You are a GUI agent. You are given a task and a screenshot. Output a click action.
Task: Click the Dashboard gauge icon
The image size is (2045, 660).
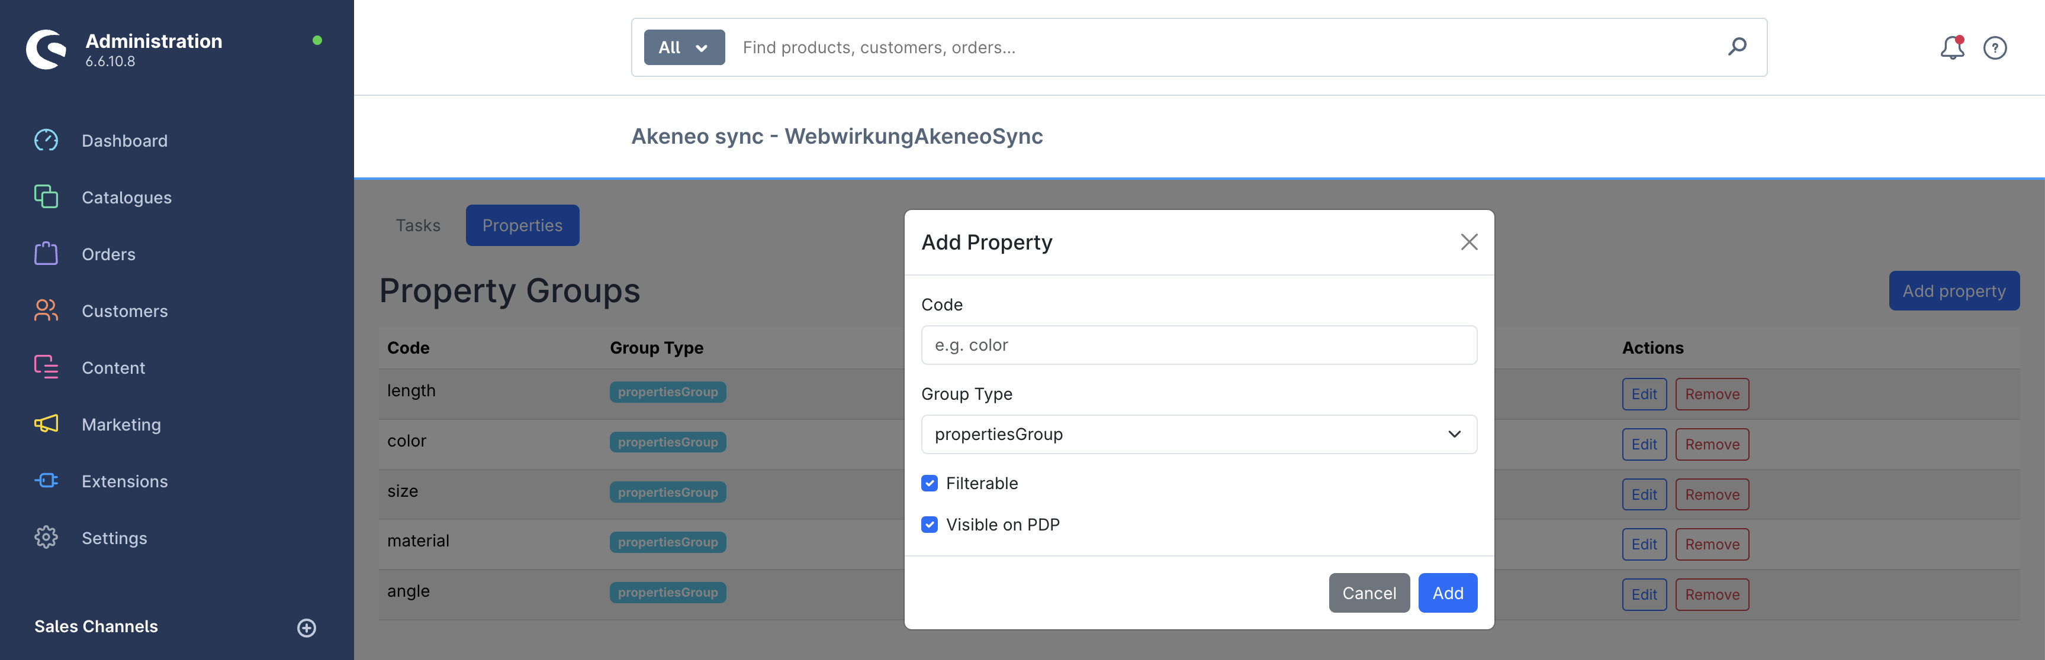click(x=46, y=140)
